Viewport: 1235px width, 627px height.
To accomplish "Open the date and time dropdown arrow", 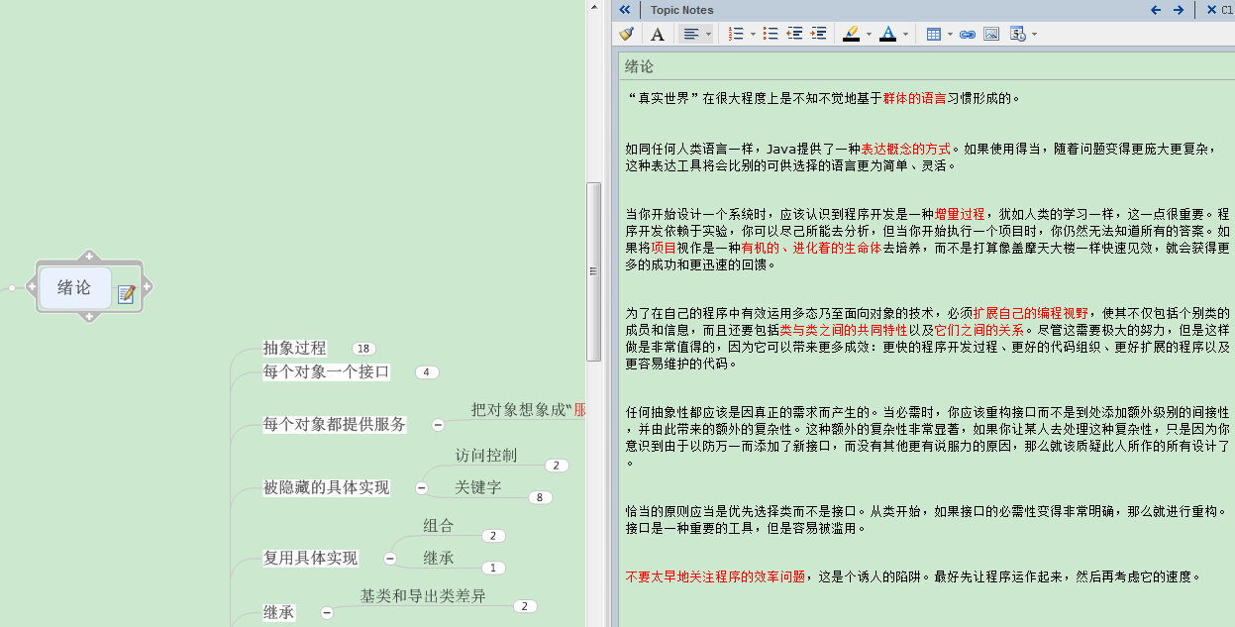I will point(1034,34).
